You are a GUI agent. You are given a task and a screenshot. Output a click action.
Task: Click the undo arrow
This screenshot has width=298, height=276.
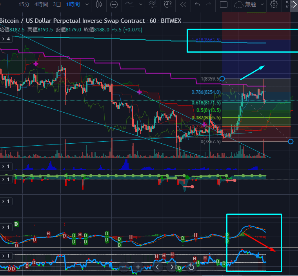pos(198,4)
